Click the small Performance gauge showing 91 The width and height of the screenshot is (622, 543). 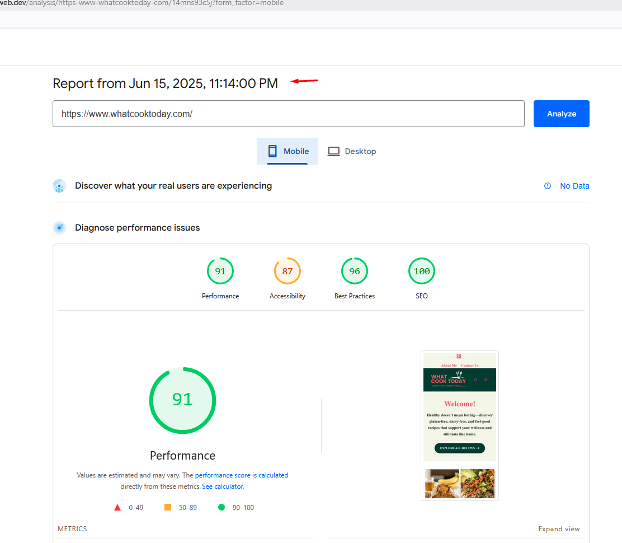(220, 271)
